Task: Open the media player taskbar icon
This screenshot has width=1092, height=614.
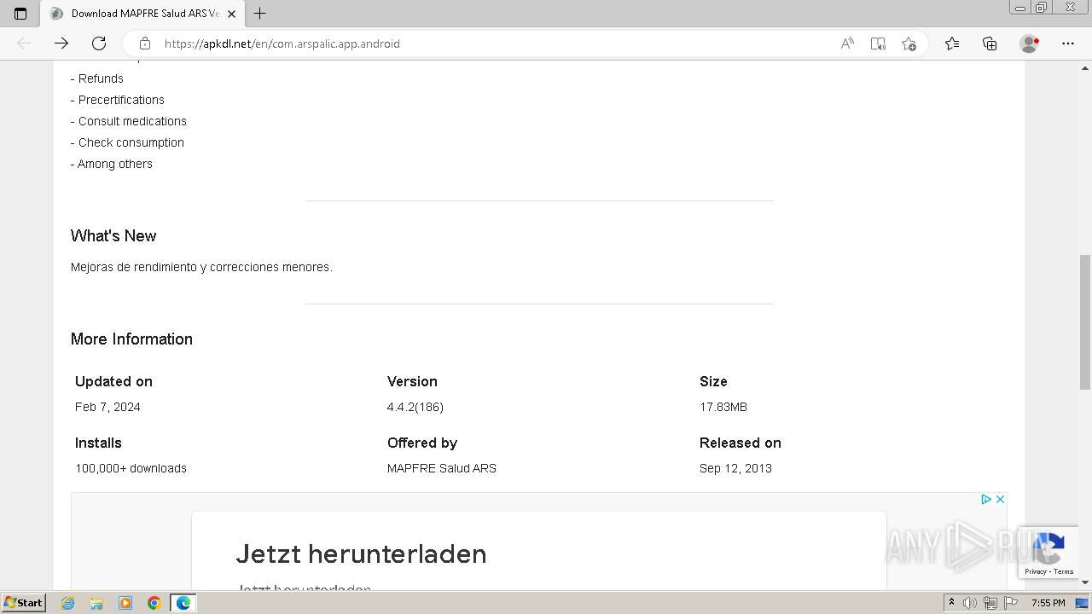Action: pos(125,603)
